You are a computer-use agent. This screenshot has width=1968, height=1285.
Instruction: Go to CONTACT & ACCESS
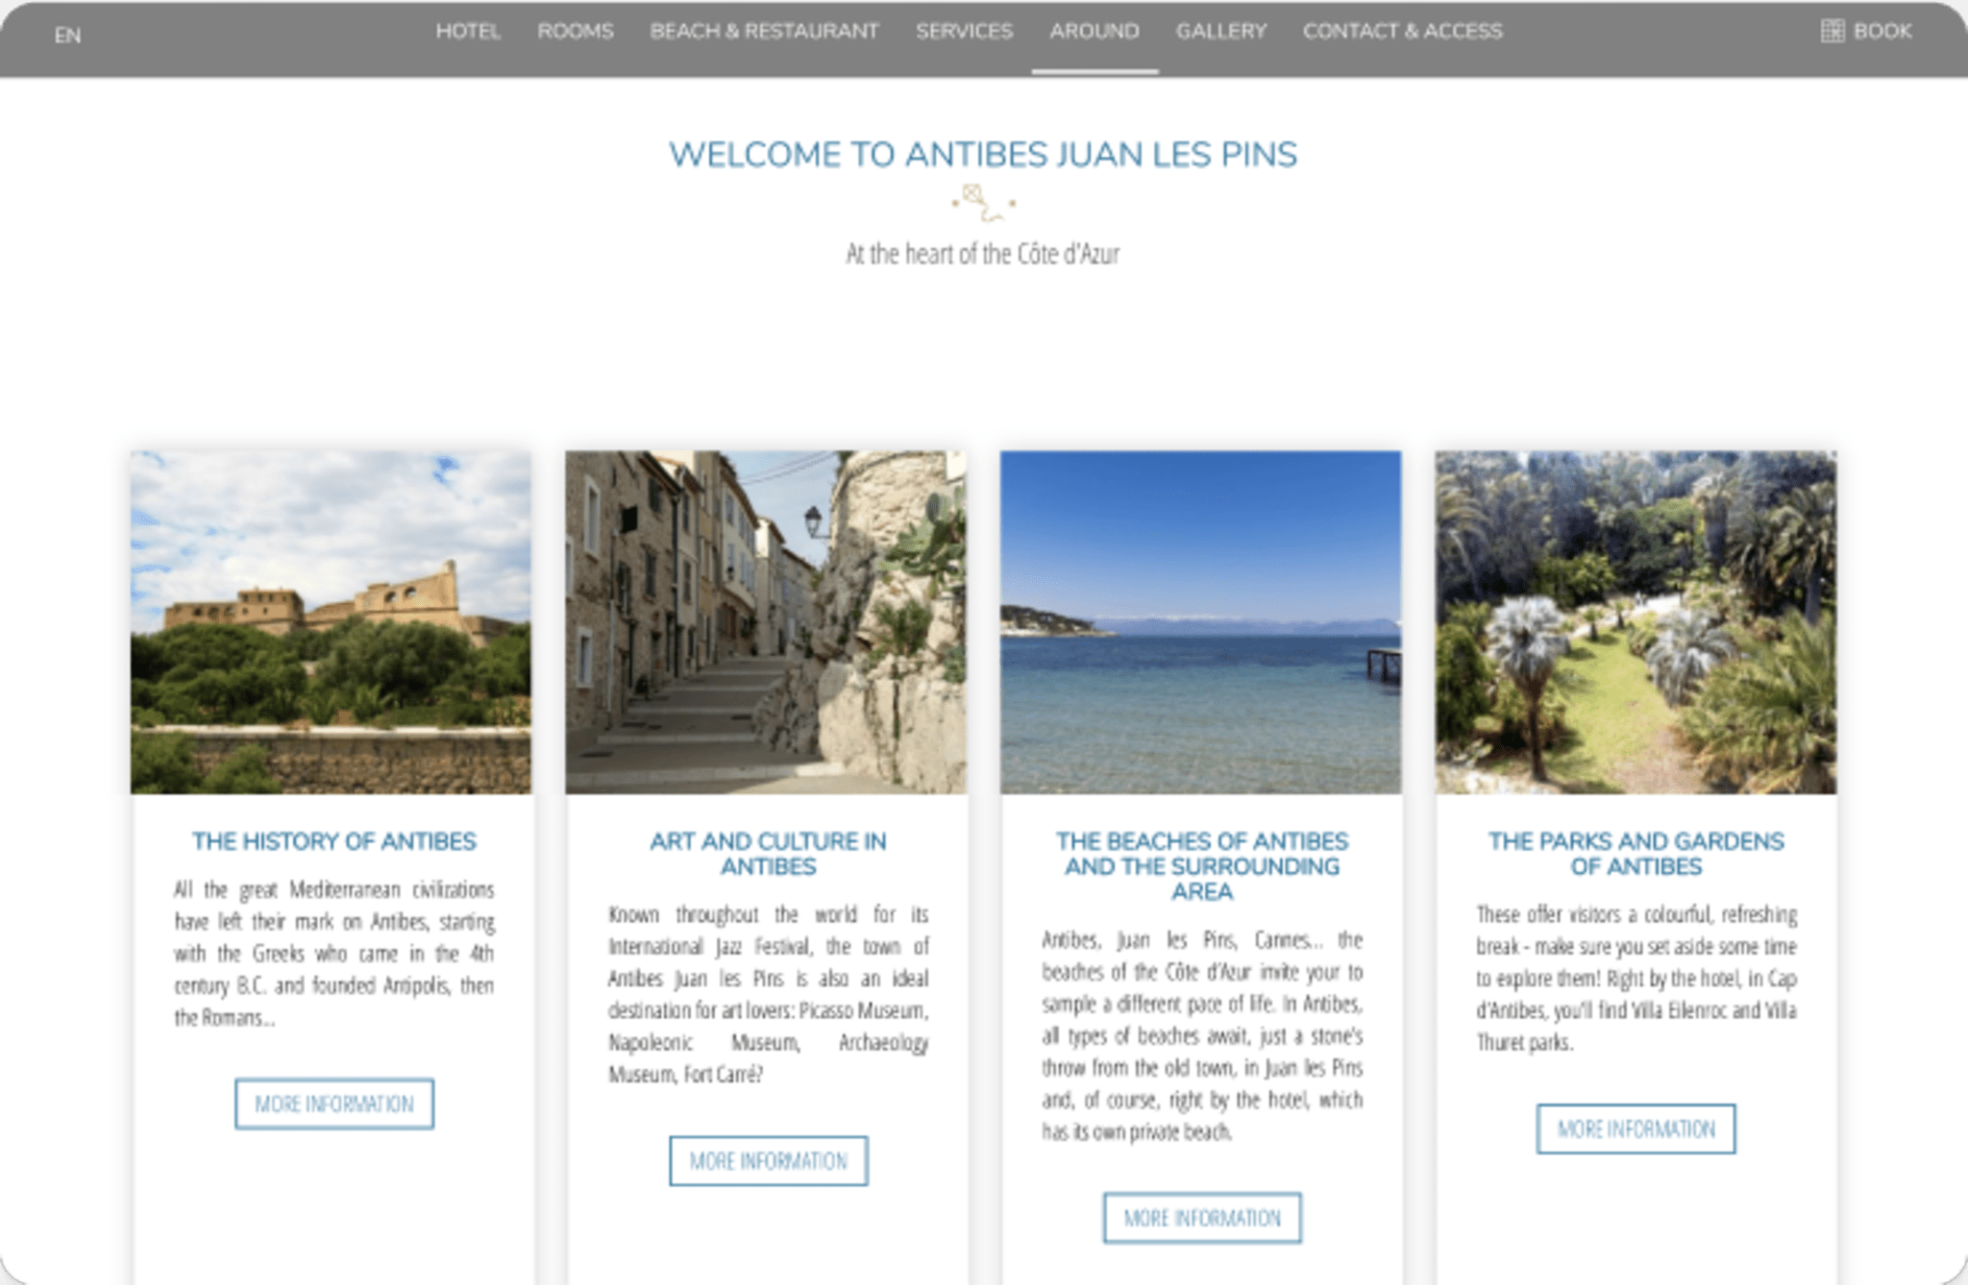(1402, 31)
